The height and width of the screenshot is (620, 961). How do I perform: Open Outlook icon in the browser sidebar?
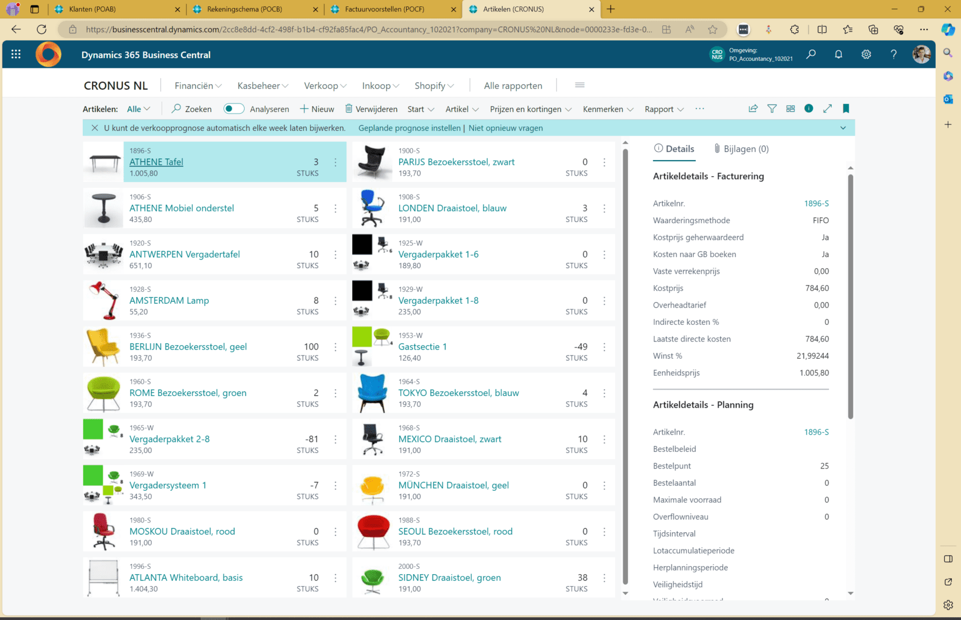click(x=948, y=99)
